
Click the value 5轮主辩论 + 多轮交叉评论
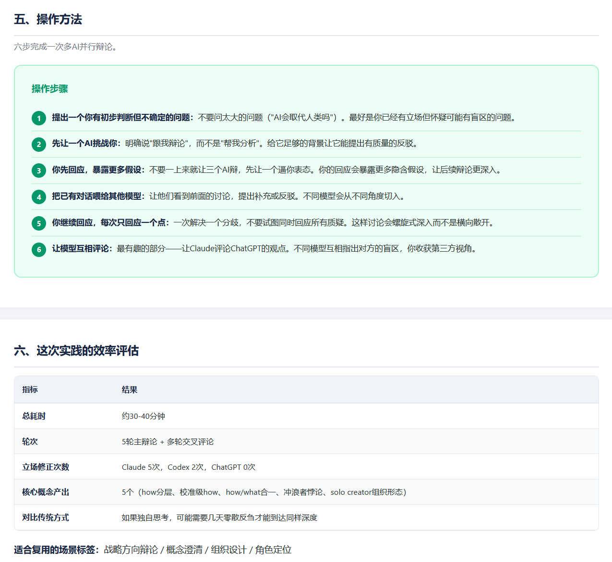[x=168, y=441]
